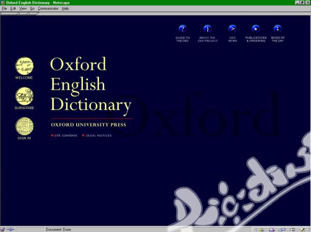
Task: Click the 'Document: Done' status text
Action: point(58,229)
